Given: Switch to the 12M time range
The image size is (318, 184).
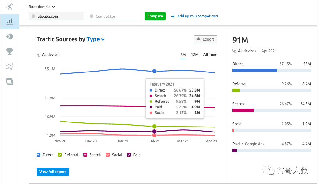Looking at the screenshot, I should (x=194, y=55).
